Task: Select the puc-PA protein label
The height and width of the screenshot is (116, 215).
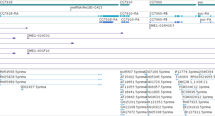Action: coord(206,20)
